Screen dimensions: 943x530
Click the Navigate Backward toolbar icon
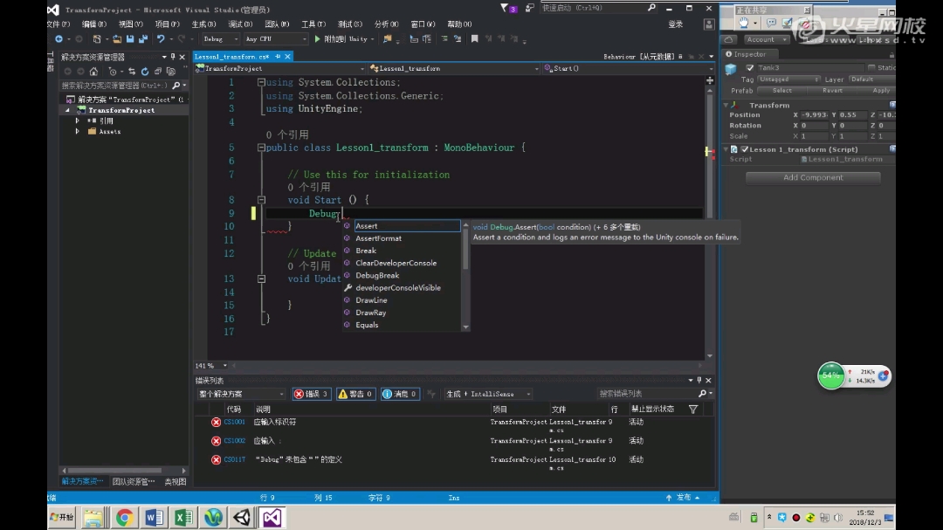[x=59, y=39]
